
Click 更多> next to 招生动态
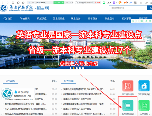point(54,81)
